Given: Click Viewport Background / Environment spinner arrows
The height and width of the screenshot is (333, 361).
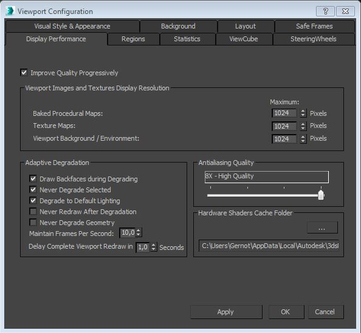Looking at the screenshot, I should click(303, 139).
